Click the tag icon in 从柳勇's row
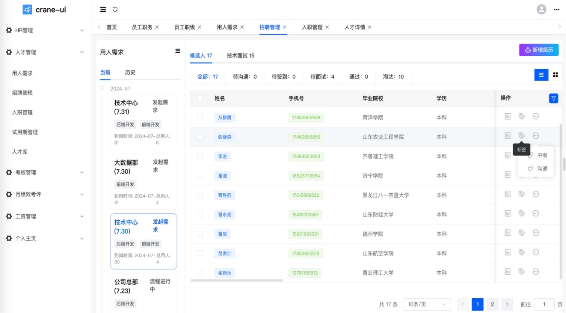Image resolution: width=566 pixels, height=313 pixels. pyautogui.click(x=522, y=116)
